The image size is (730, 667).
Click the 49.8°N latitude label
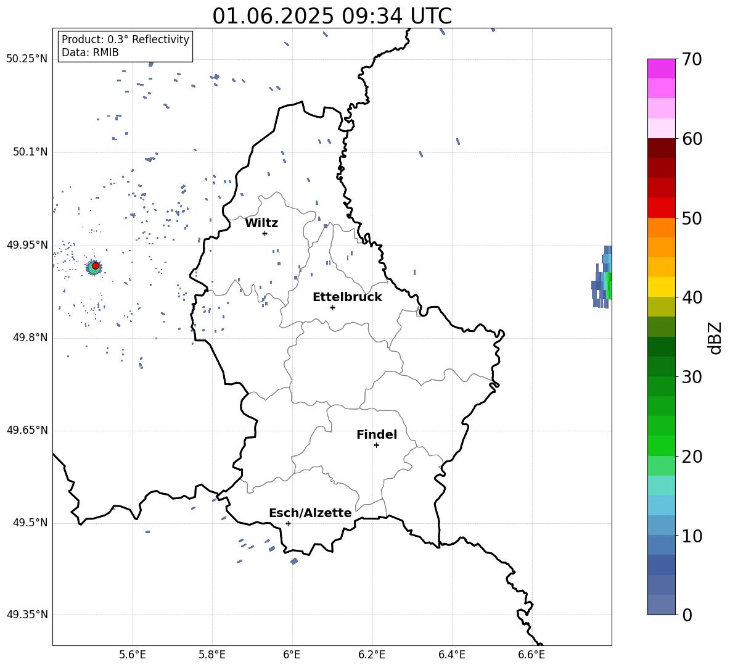[x=30, y=338]
